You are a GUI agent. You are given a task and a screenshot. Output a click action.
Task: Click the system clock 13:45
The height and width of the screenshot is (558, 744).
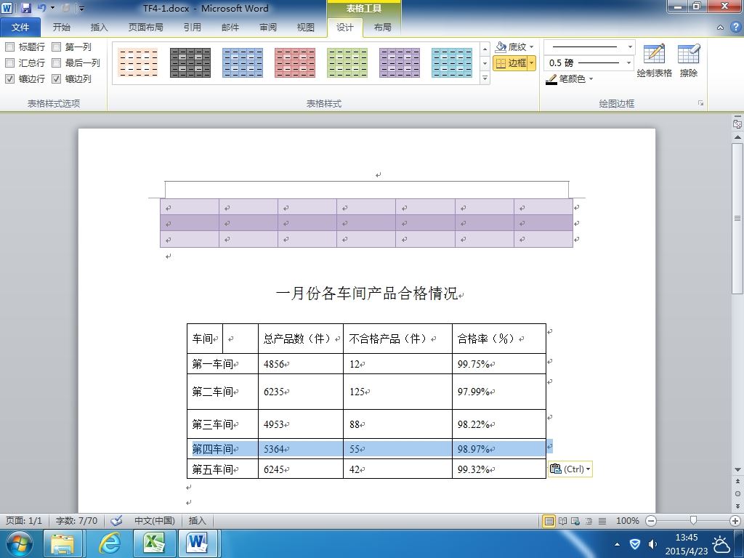pos(686,538)
